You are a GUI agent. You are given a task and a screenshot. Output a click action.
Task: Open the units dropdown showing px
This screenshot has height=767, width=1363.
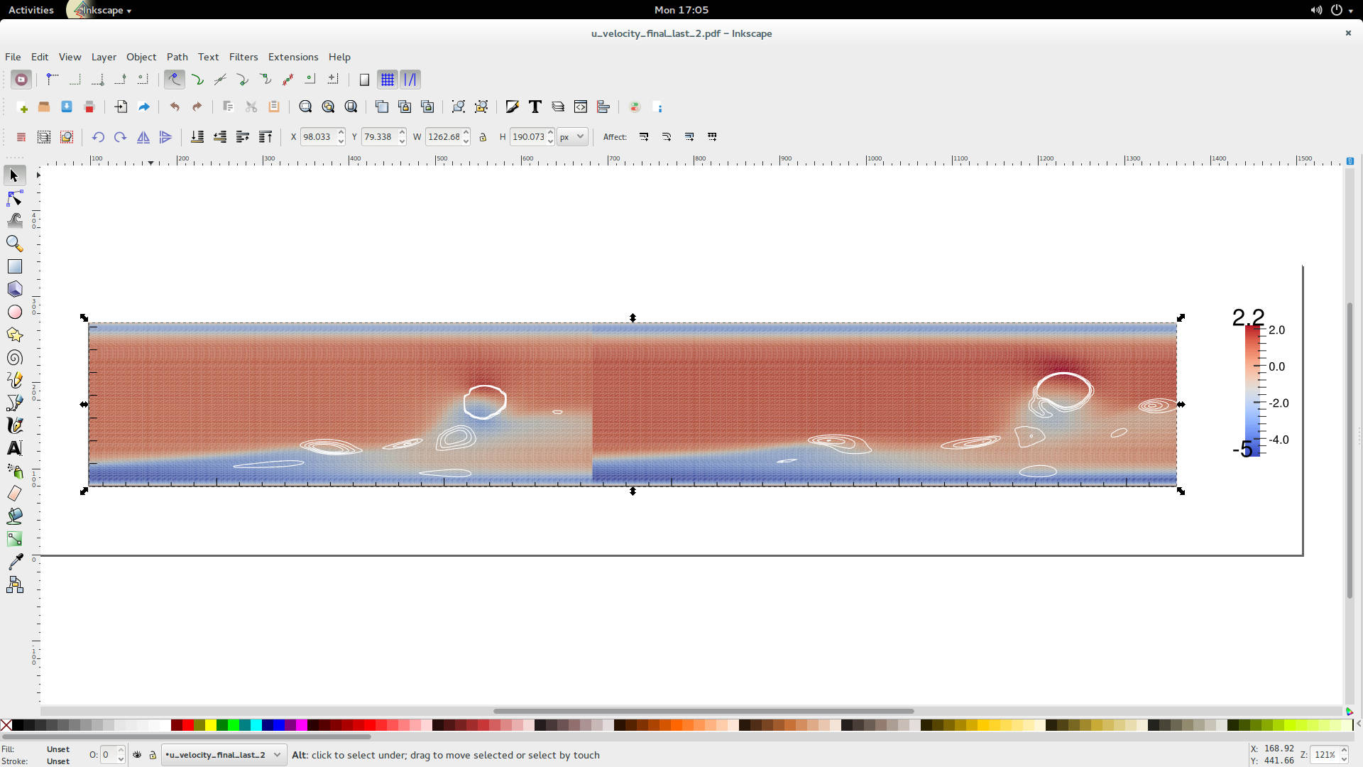tap(572, 136)
